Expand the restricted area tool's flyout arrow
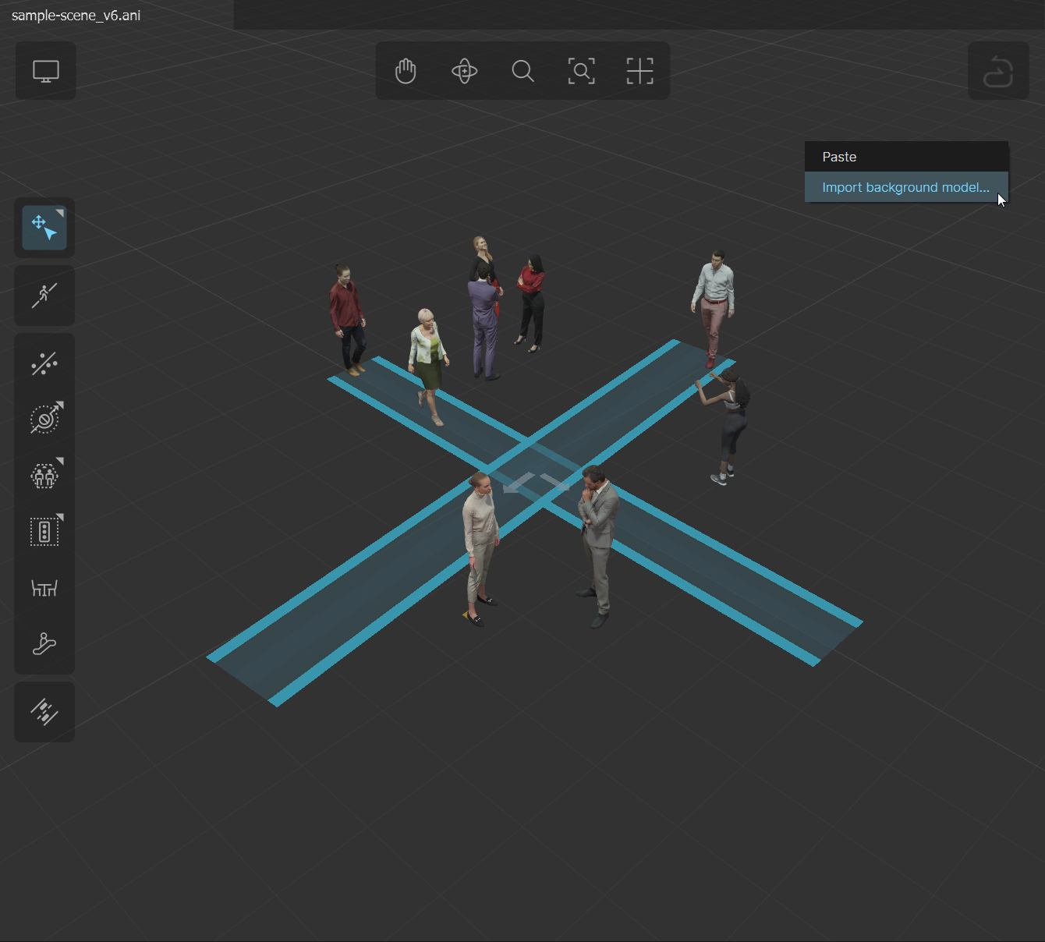This screenshot has height=942, width=1045. [x=60, y=405]
